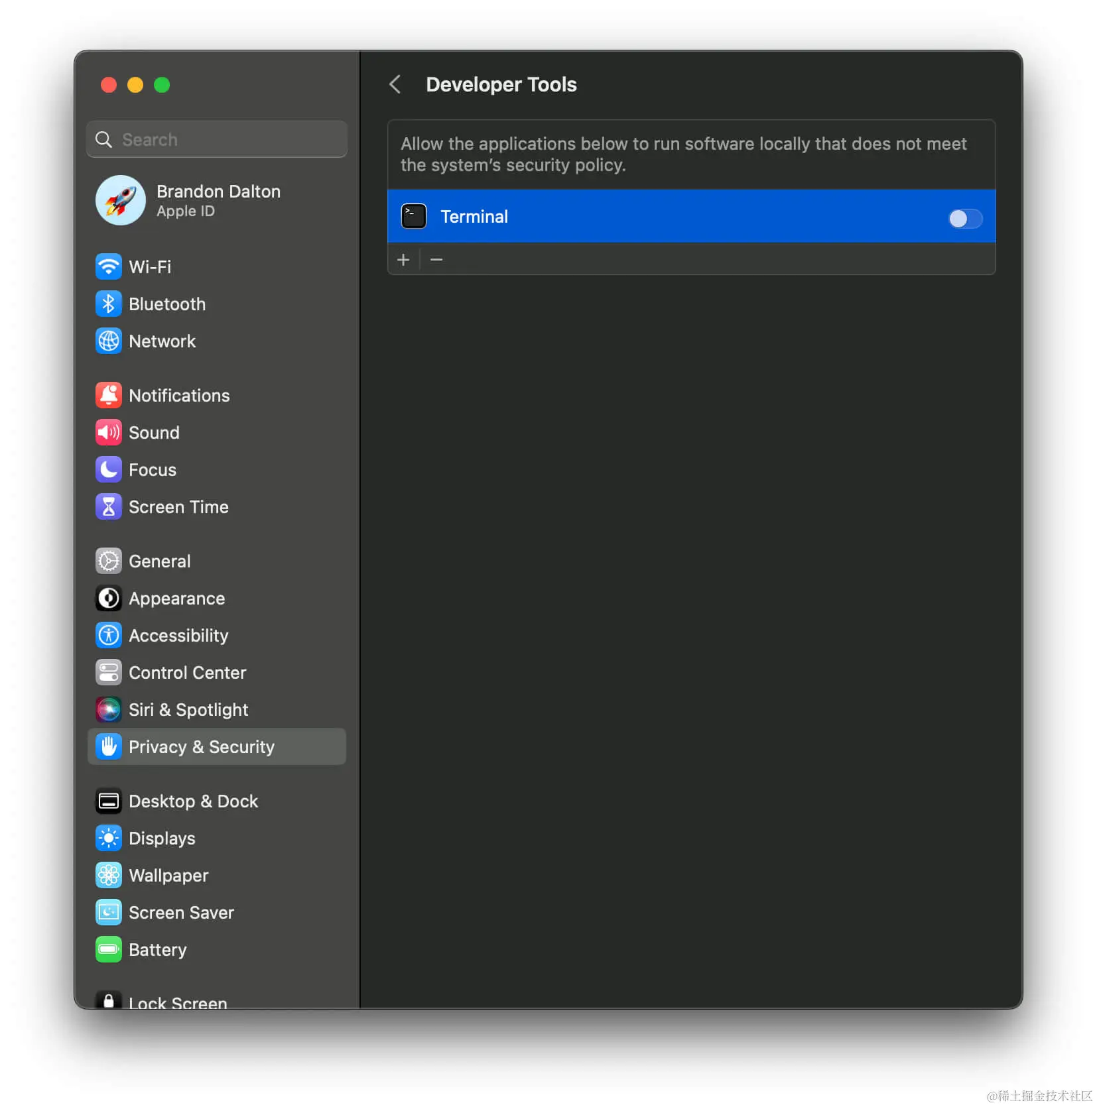Enable the Terminal developer tools toggle
1097x1107 pixels.
pyautogui.click(x=965, y=218)
